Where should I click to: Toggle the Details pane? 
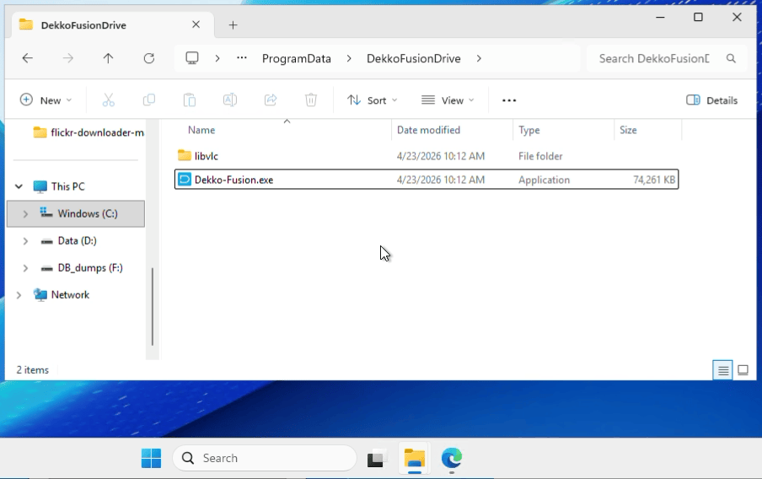pos(712,100)
